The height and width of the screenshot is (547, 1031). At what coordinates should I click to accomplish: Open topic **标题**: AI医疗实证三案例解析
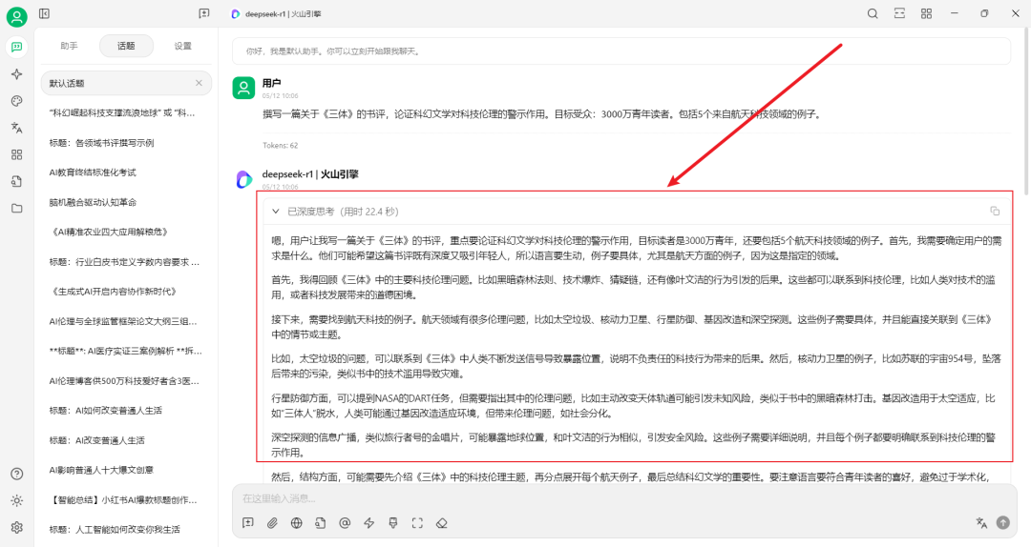pyautogui.click(x=126, y=351)
